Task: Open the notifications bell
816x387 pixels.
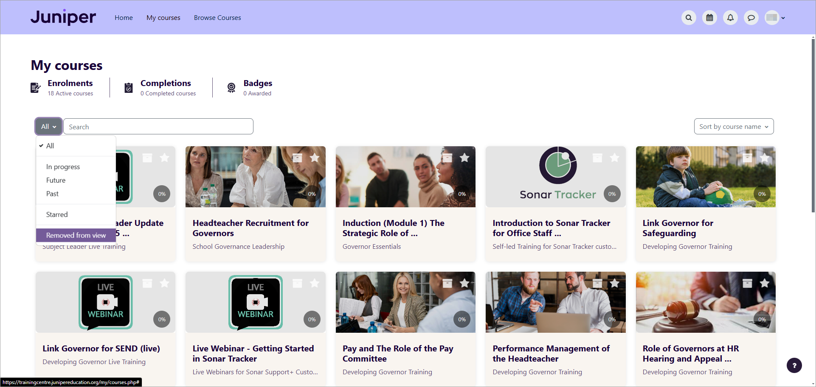Action: tap(730, 18)
